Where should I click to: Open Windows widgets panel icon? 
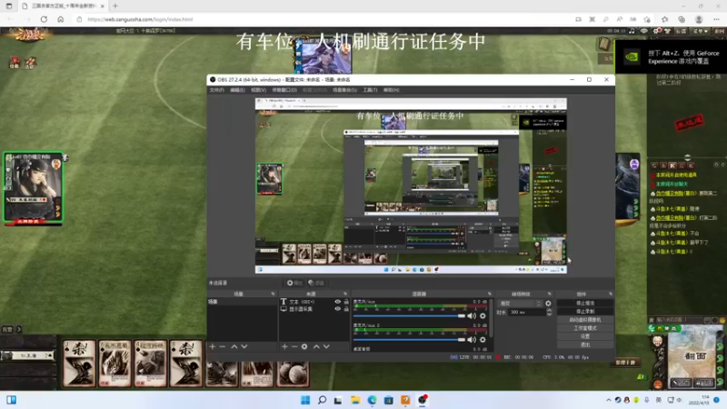11,400
